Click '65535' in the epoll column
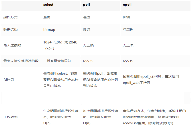The height and width of the screenshot is (128, 191). tap(128, 61)
